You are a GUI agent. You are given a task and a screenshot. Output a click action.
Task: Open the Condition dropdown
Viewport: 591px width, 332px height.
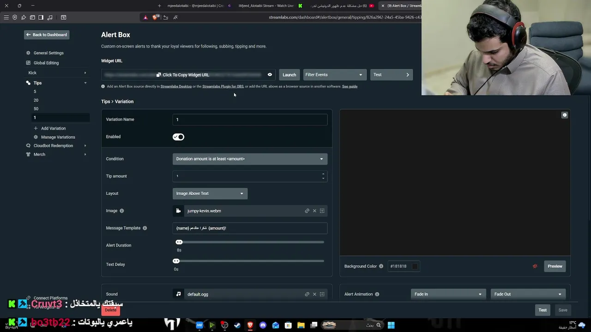250,159
